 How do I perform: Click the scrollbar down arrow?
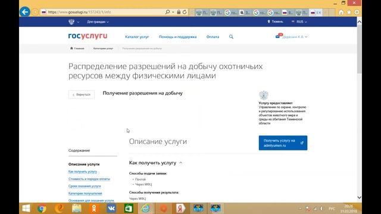(360, 197)
